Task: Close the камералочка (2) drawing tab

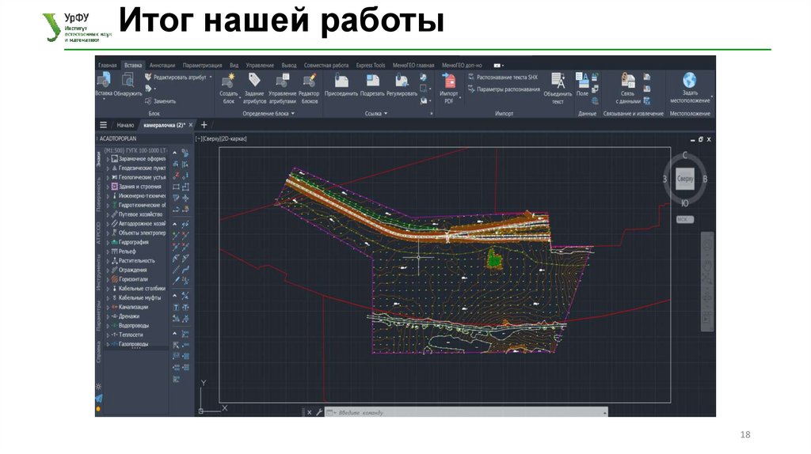Action: 191,125
